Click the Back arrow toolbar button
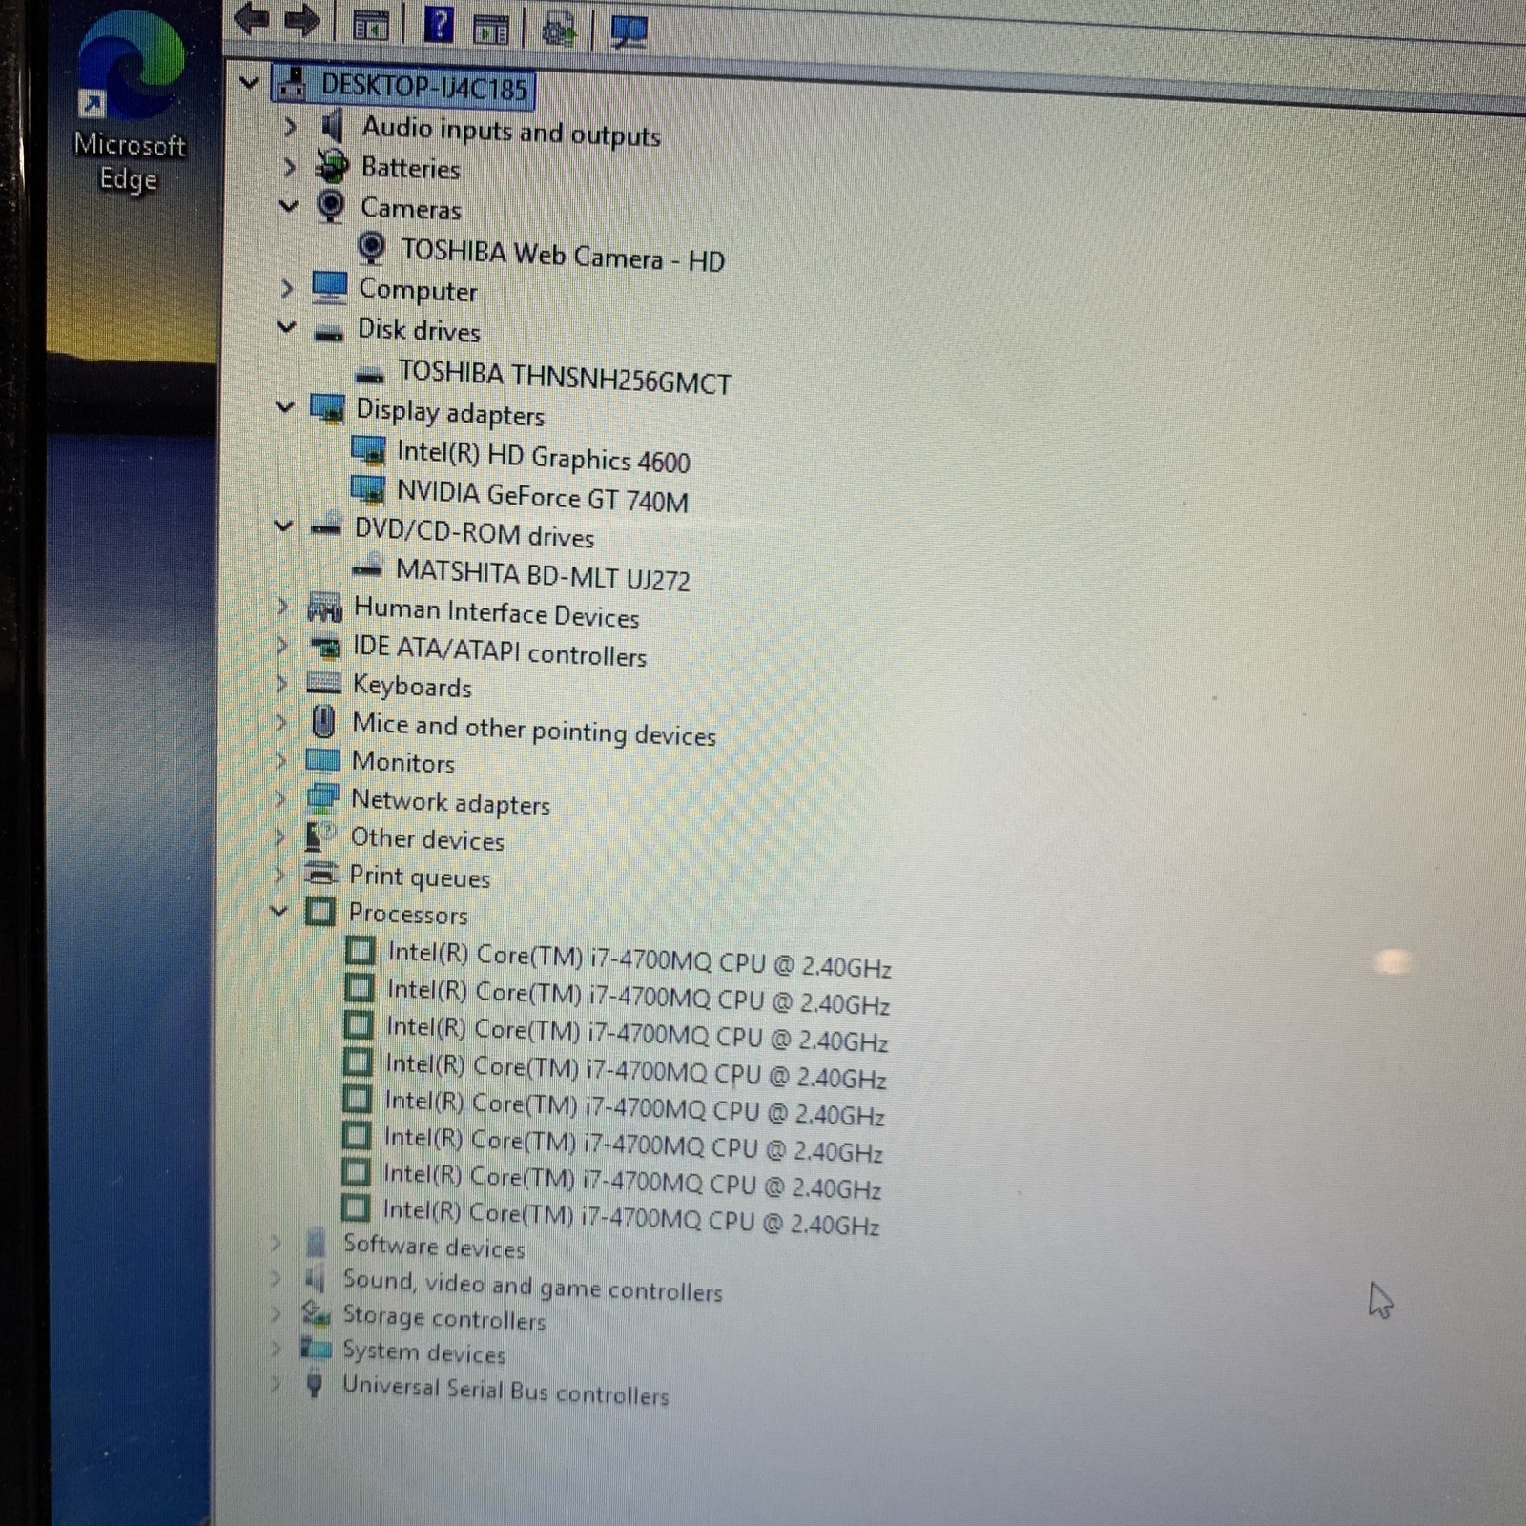Image resolution: width=1526 pixels, height=1526 pixels. 252,20
